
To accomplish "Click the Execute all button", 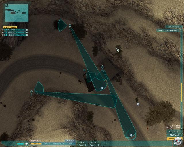I will [95, 145].
